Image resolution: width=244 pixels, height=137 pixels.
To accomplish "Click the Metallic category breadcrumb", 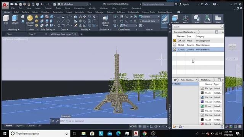I will click(206, 80).
